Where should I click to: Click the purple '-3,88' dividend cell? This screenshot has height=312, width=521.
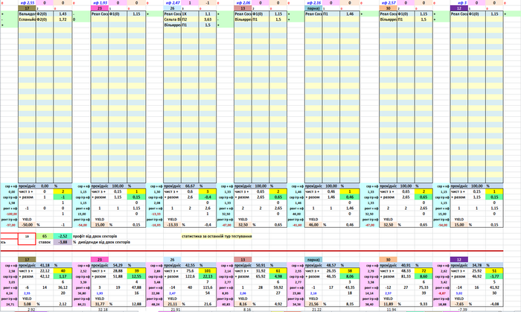tap(63, 242)
